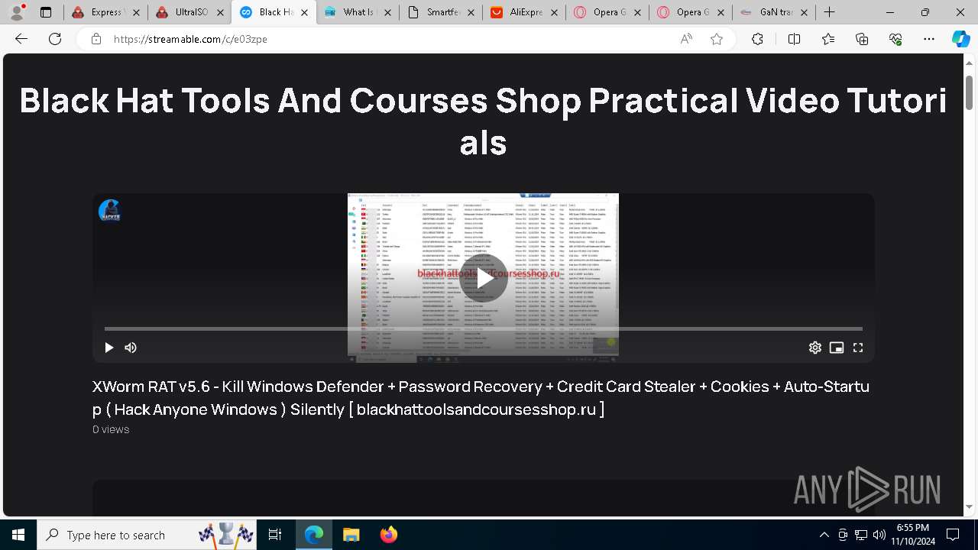The width and height of the screenshot is (978, 550).
Task: Mute the video via the speaker icon
Action: click(131, 348)
